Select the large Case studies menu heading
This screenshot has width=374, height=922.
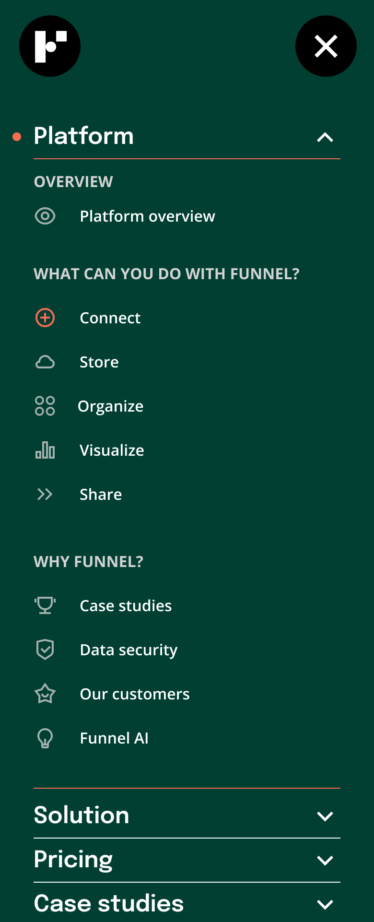(109, 903)
